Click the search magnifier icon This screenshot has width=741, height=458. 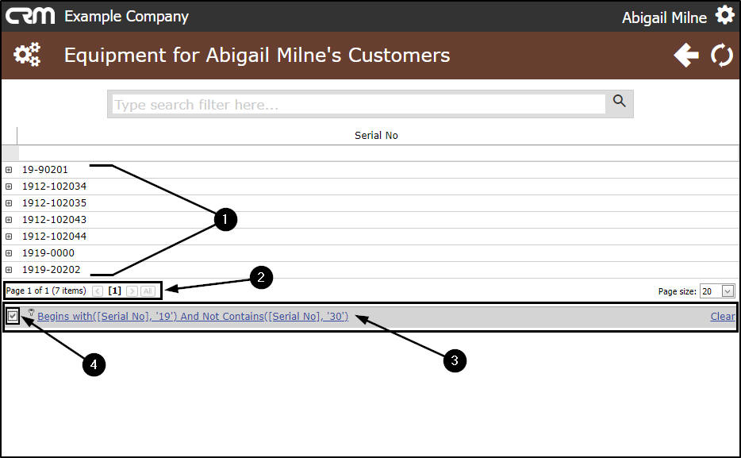pyautogui.click(x=620, y=102)
